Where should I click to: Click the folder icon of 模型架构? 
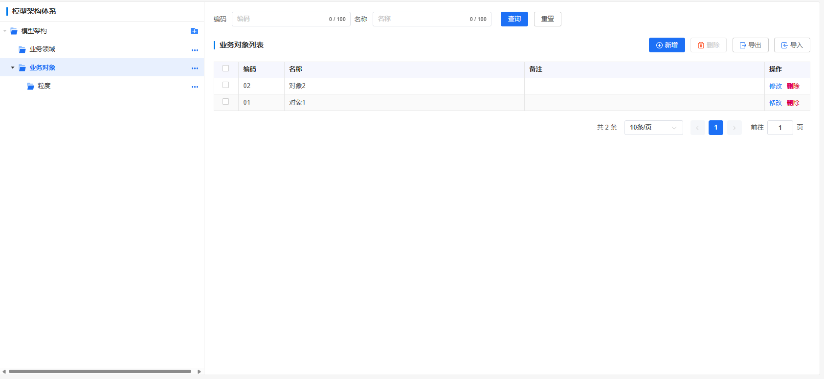pyautogui.click(x=14, y=31)
